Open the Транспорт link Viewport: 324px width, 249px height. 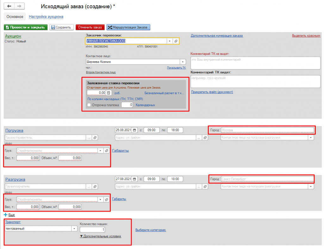click(13, 222)
